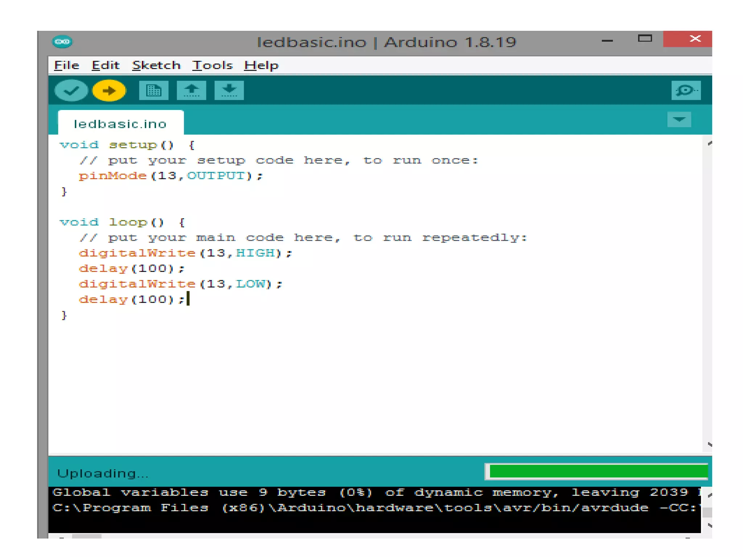Click the Verify checkmark button
Image resolution: width=743 pixels, height=557 pixels.
click(x=71, y=90)
